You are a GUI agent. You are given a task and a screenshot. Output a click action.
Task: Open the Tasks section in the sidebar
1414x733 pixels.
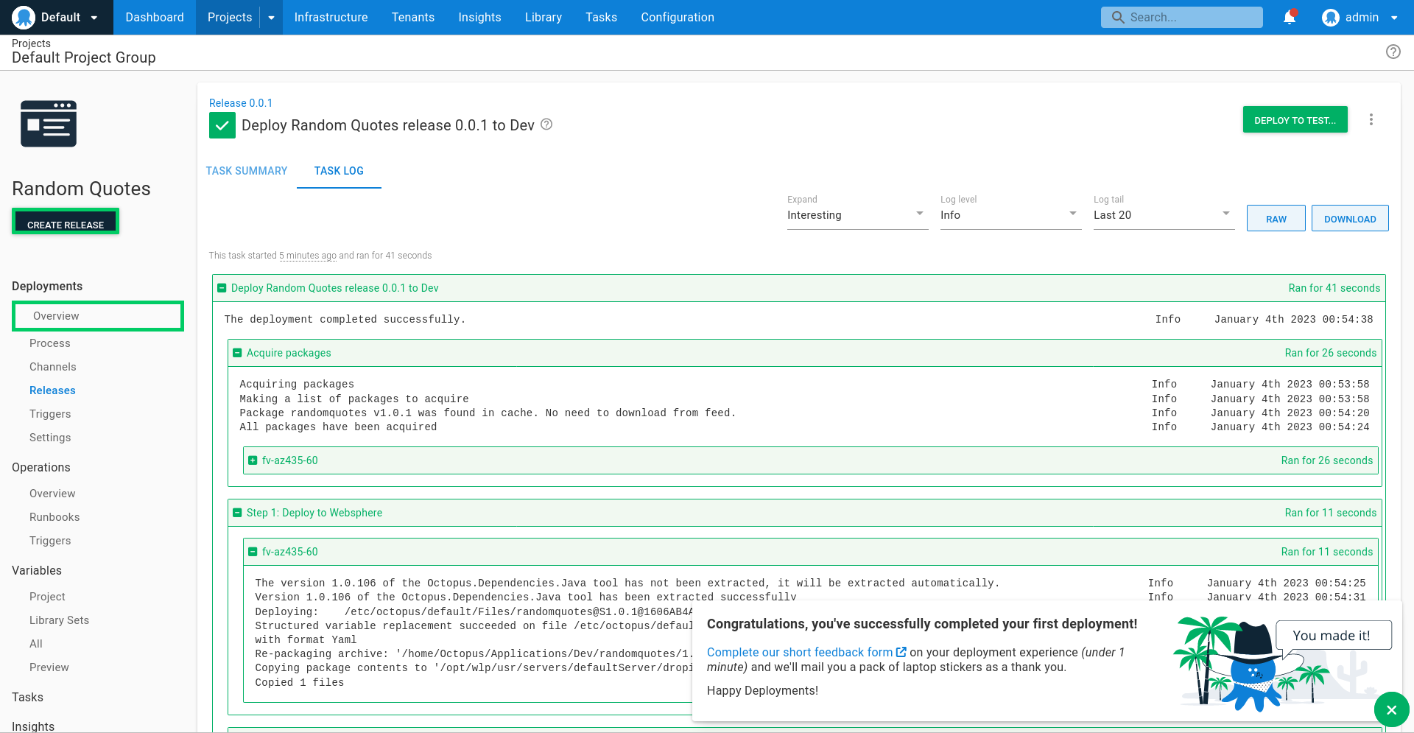(27, 697)
